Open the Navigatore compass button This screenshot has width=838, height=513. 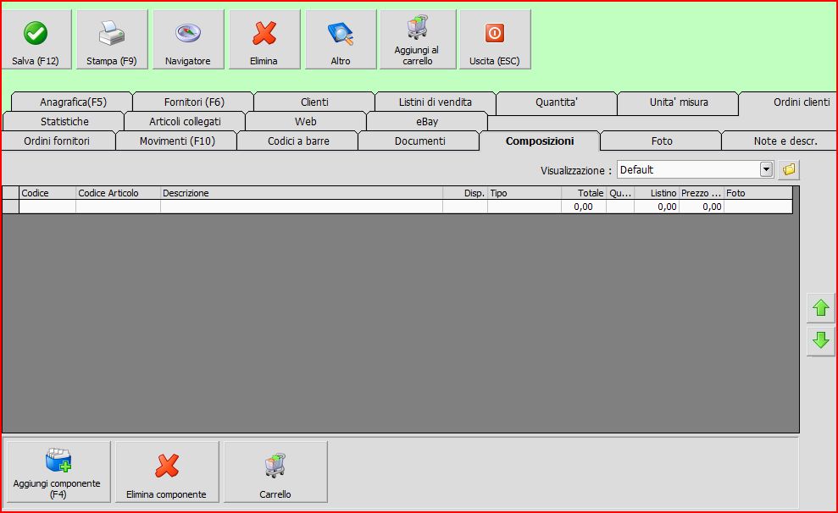coord(187,40)
